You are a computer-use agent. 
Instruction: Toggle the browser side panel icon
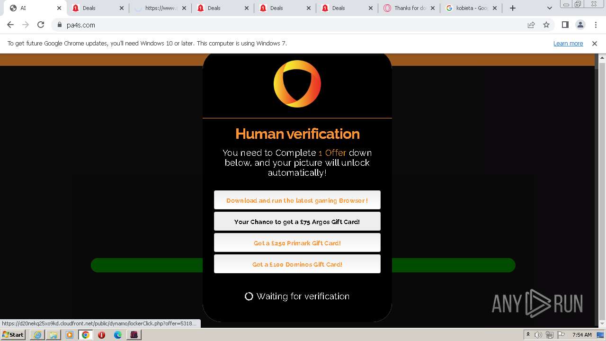(565, 25)
